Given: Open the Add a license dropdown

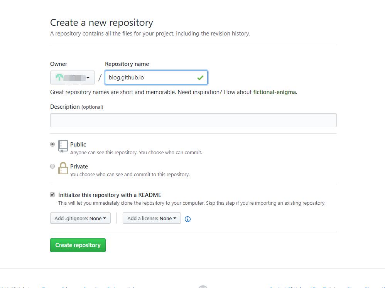Looking at the screenshot, I should 152,218.
